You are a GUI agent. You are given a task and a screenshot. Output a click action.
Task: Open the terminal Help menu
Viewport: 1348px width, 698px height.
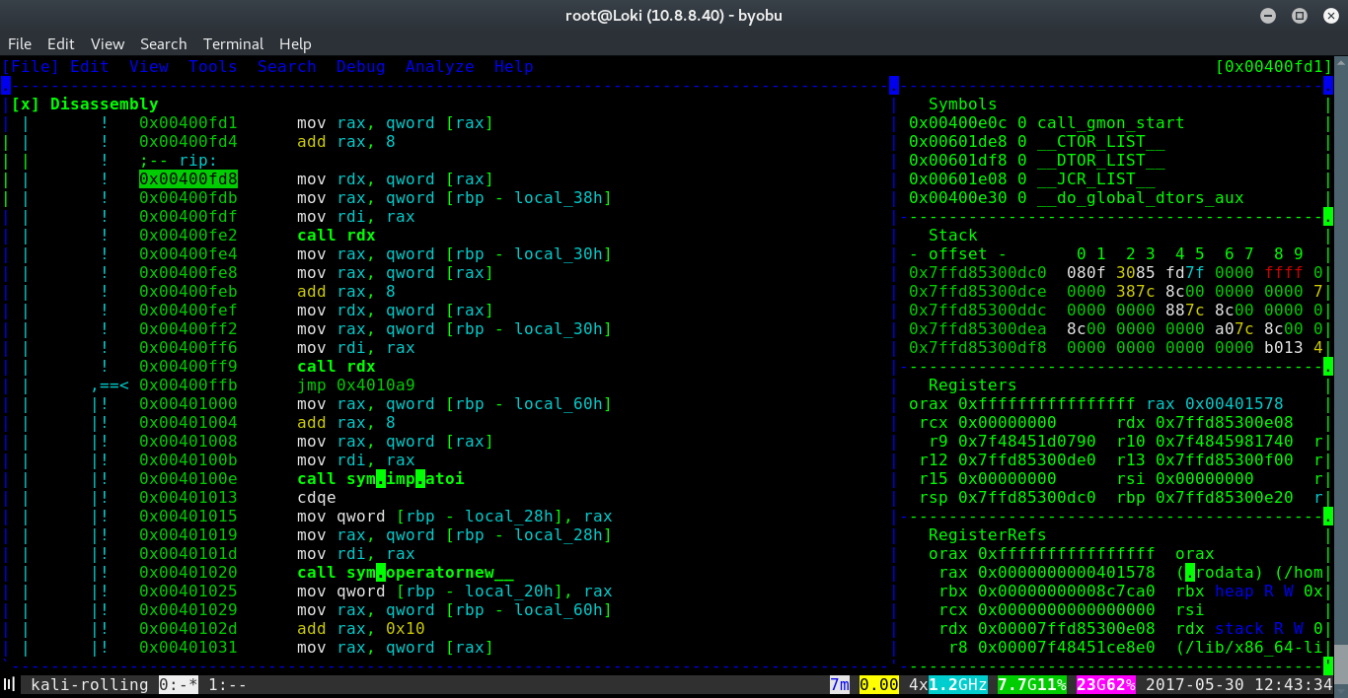click(x=295, y=44)
